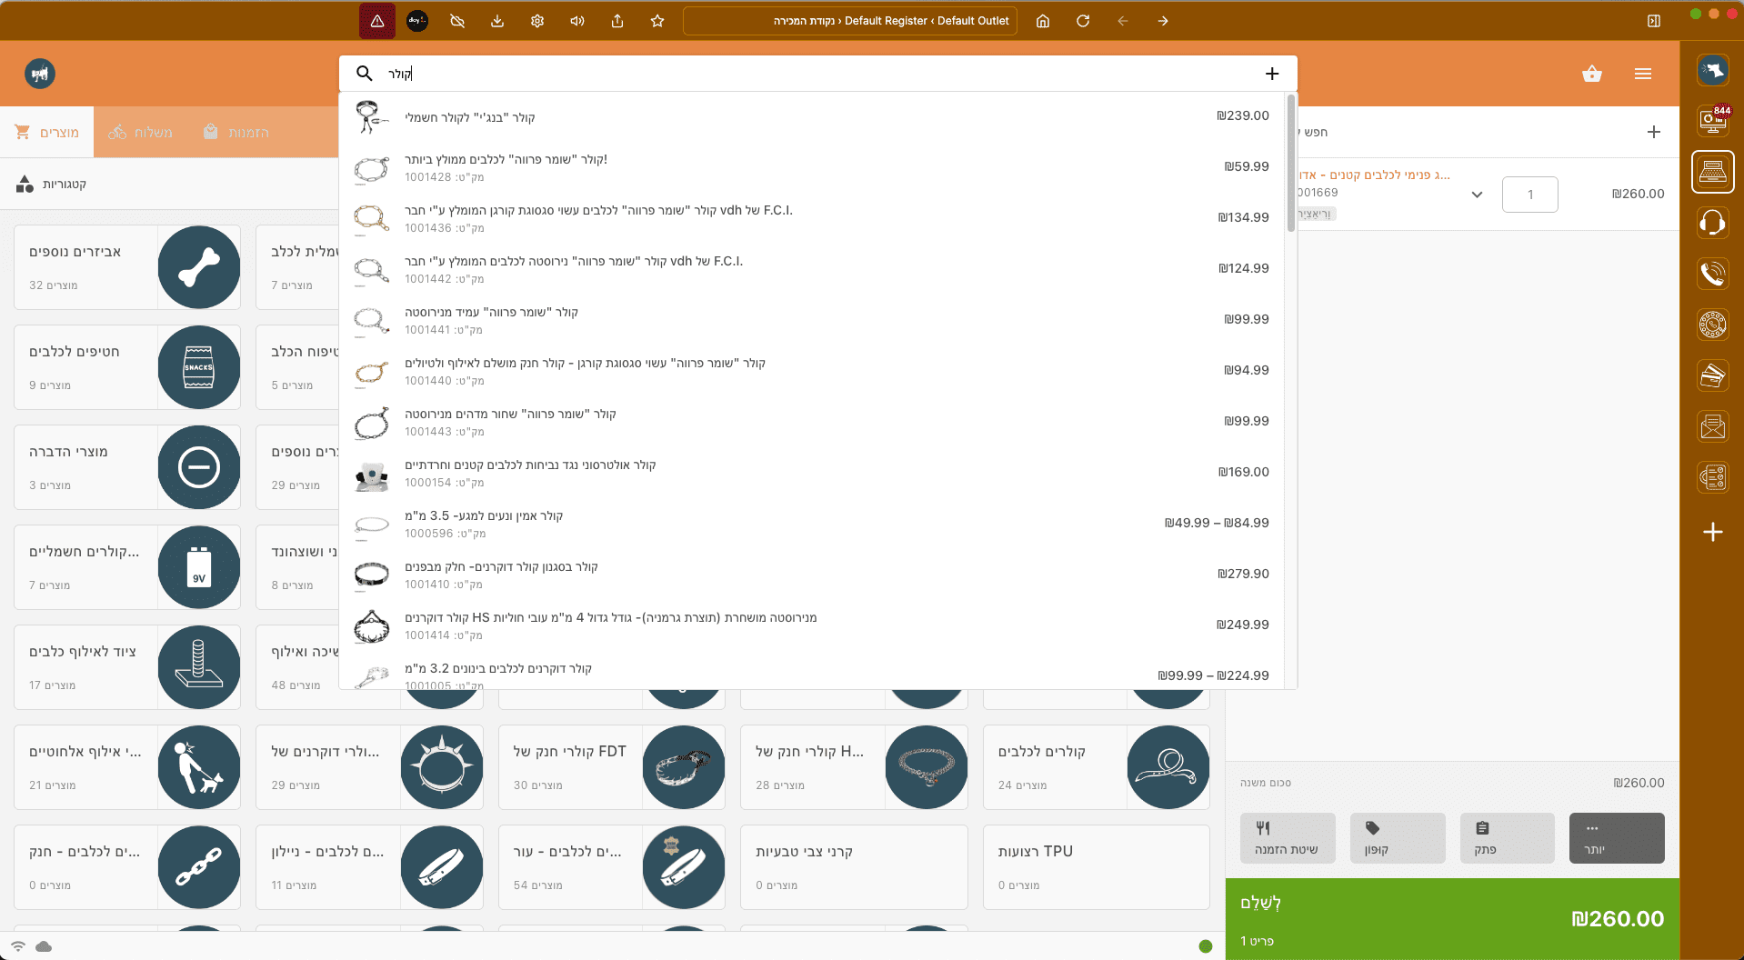Click the share/export icon in top toolbar
This screenshot has height=960, width=1744.
[617, 21]
